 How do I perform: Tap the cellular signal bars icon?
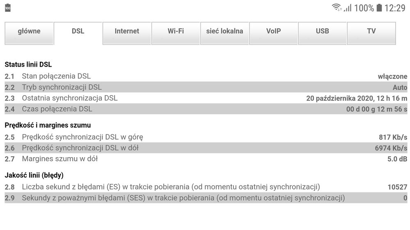[x=348, y=8]
